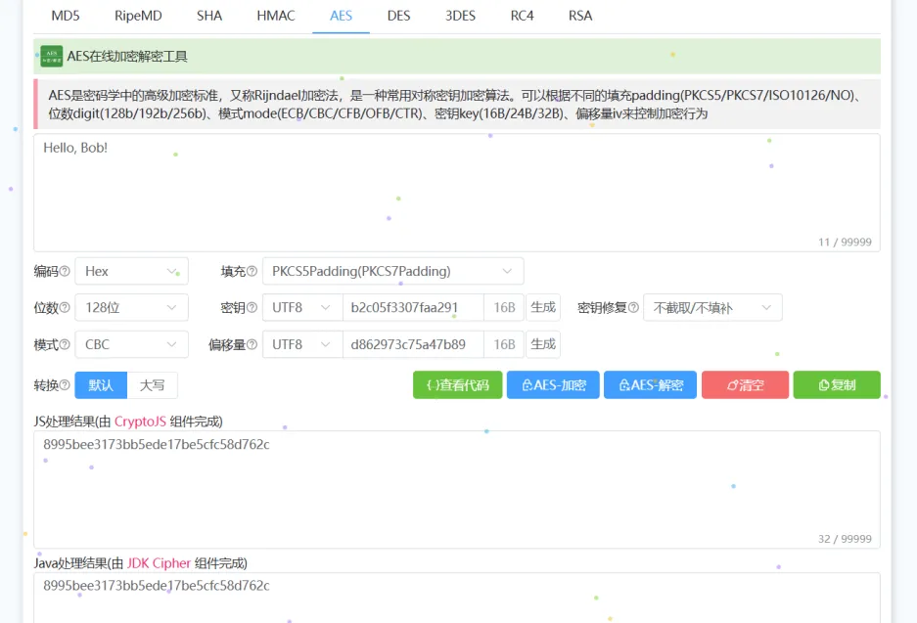Click the AES在线加密解密工具 title text
Image resolution: width=917 pixels, height=623 pixels.
pyautogui.click(x=127, y=56)
